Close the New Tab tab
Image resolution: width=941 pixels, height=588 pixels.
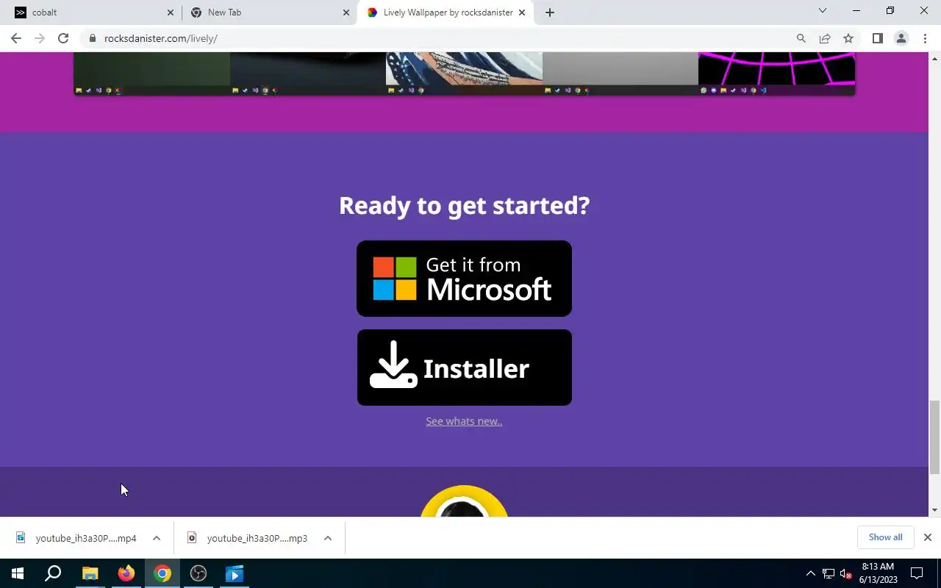tap(346, 12)
